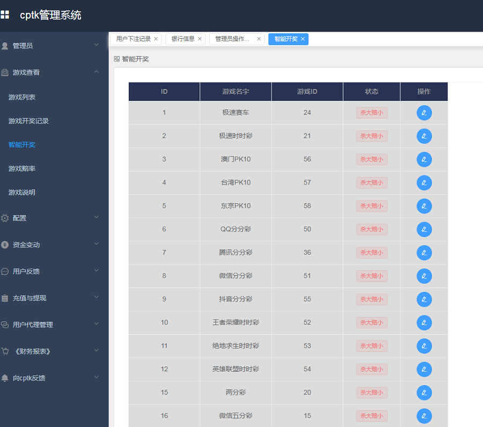This screenshot has height=427, width=483.
Task: Click the edit icon for 两分彩
Action: (424, 393)
